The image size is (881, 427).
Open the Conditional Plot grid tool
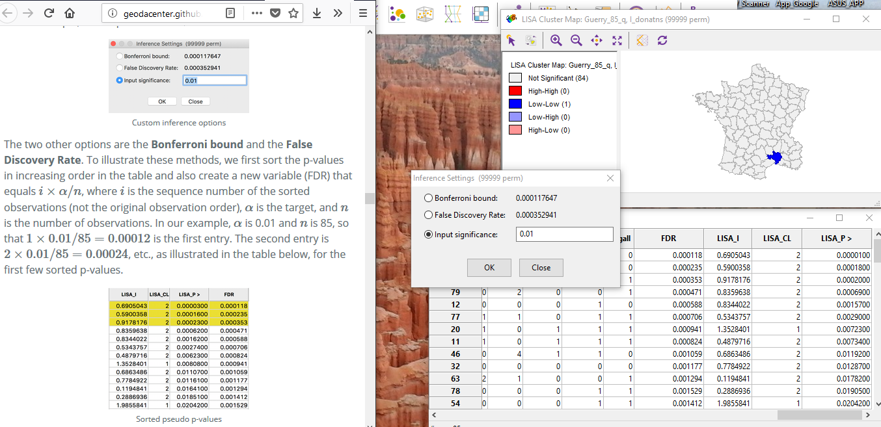tap(480, 13)
